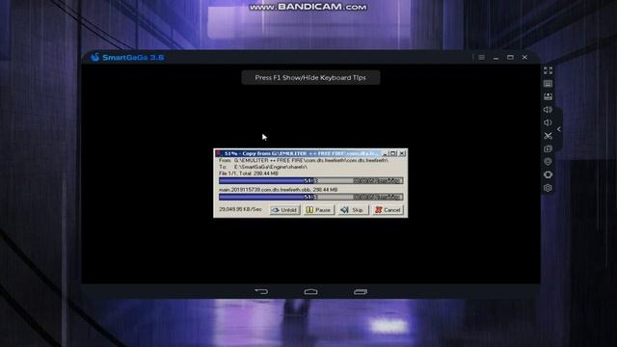The image size is (617, 347).
Task: Raise the volume with volume-up icon
Action: pos(548,110)
